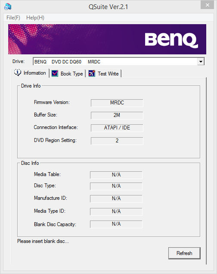The image size is (217, 274).
Task: Click the QSuite Ver.2.1 window title
Action: pyautogui.click(x=108, y=7)
